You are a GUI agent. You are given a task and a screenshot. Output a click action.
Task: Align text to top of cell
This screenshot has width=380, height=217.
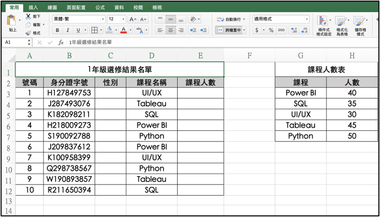click(x=160, y=19)
